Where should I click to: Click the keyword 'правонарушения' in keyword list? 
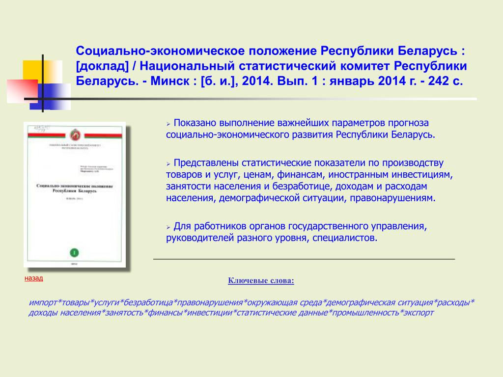(x=210, y=302)
